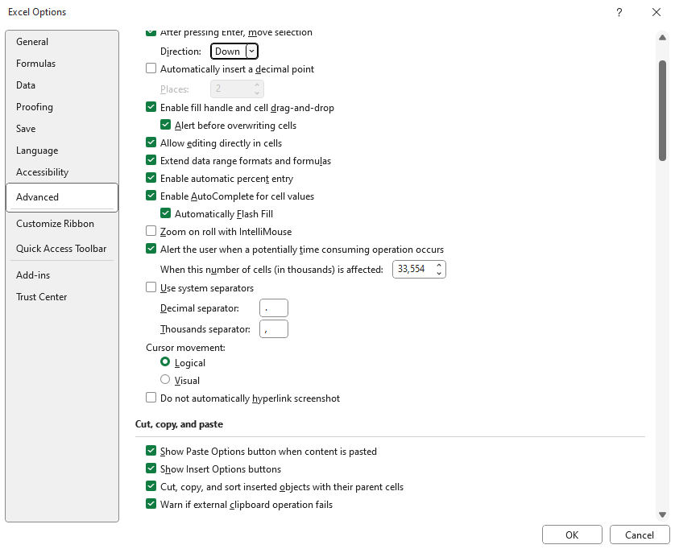675x549 pixels.
Task: Open the General category
Action: 62,42
